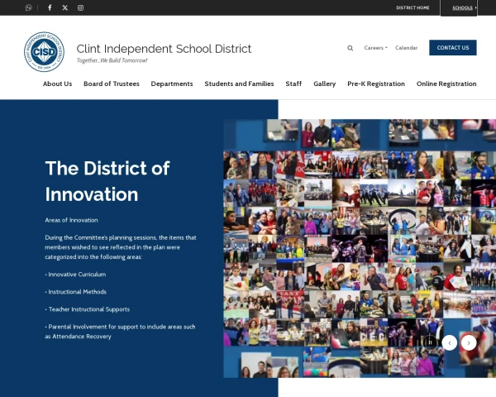Open the About Us menu
This screenshot has height=397, width=496.
(57, 84)
